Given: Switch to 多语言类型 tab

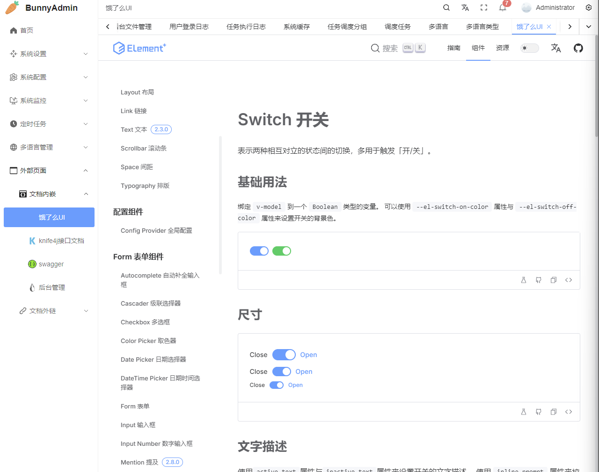Looking at the screenshot, I should tap(482, 27).
